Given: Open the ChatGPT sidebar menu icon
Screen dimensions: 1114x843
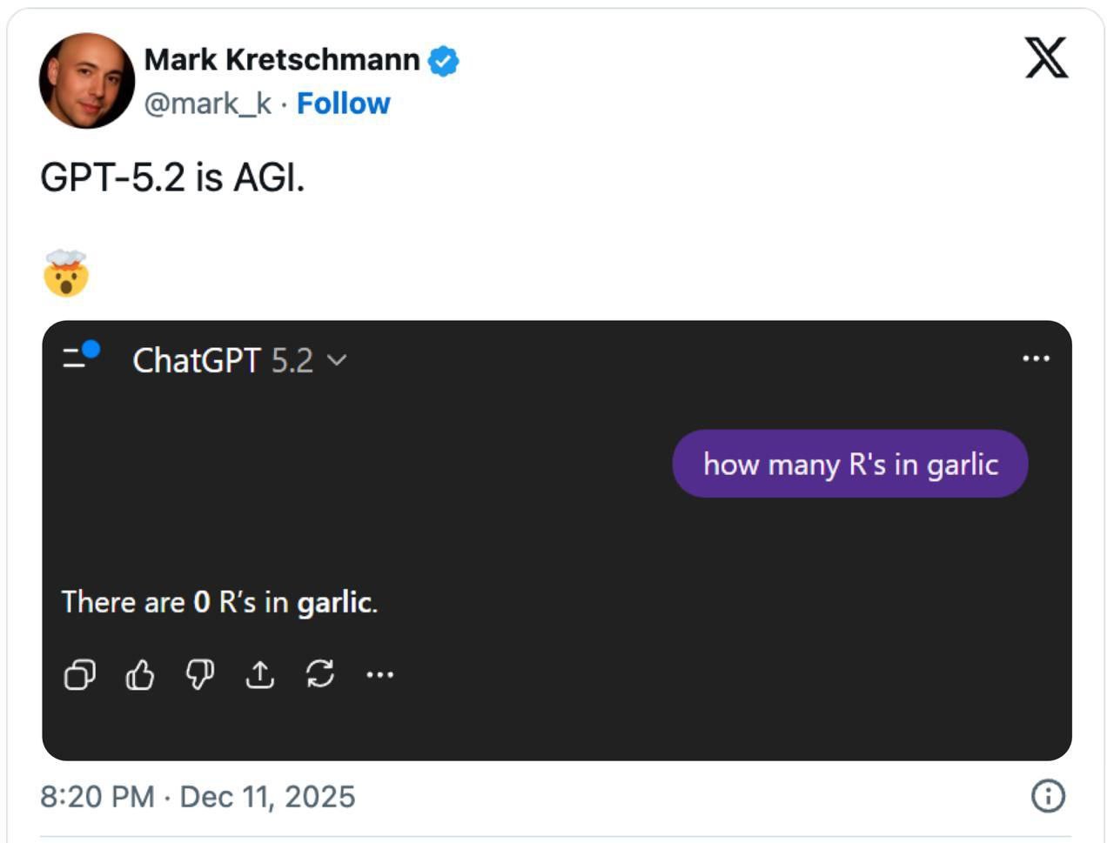Looking at the screenshot, I should tap(80, 356).
